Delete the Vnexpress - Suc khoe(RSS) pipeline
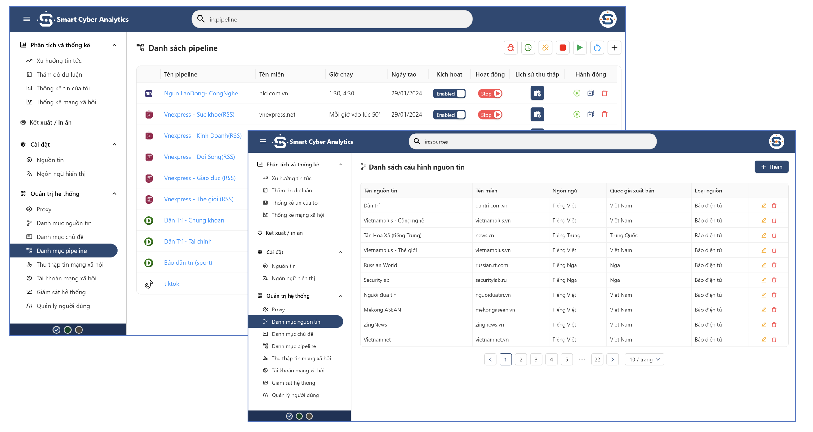813x432 pixels. pyautogui.click(x=604, y=114)
